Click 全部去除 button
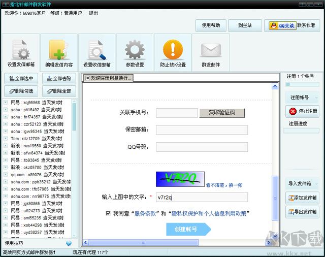This screenshot has height=257, width=325. point(59,79)
